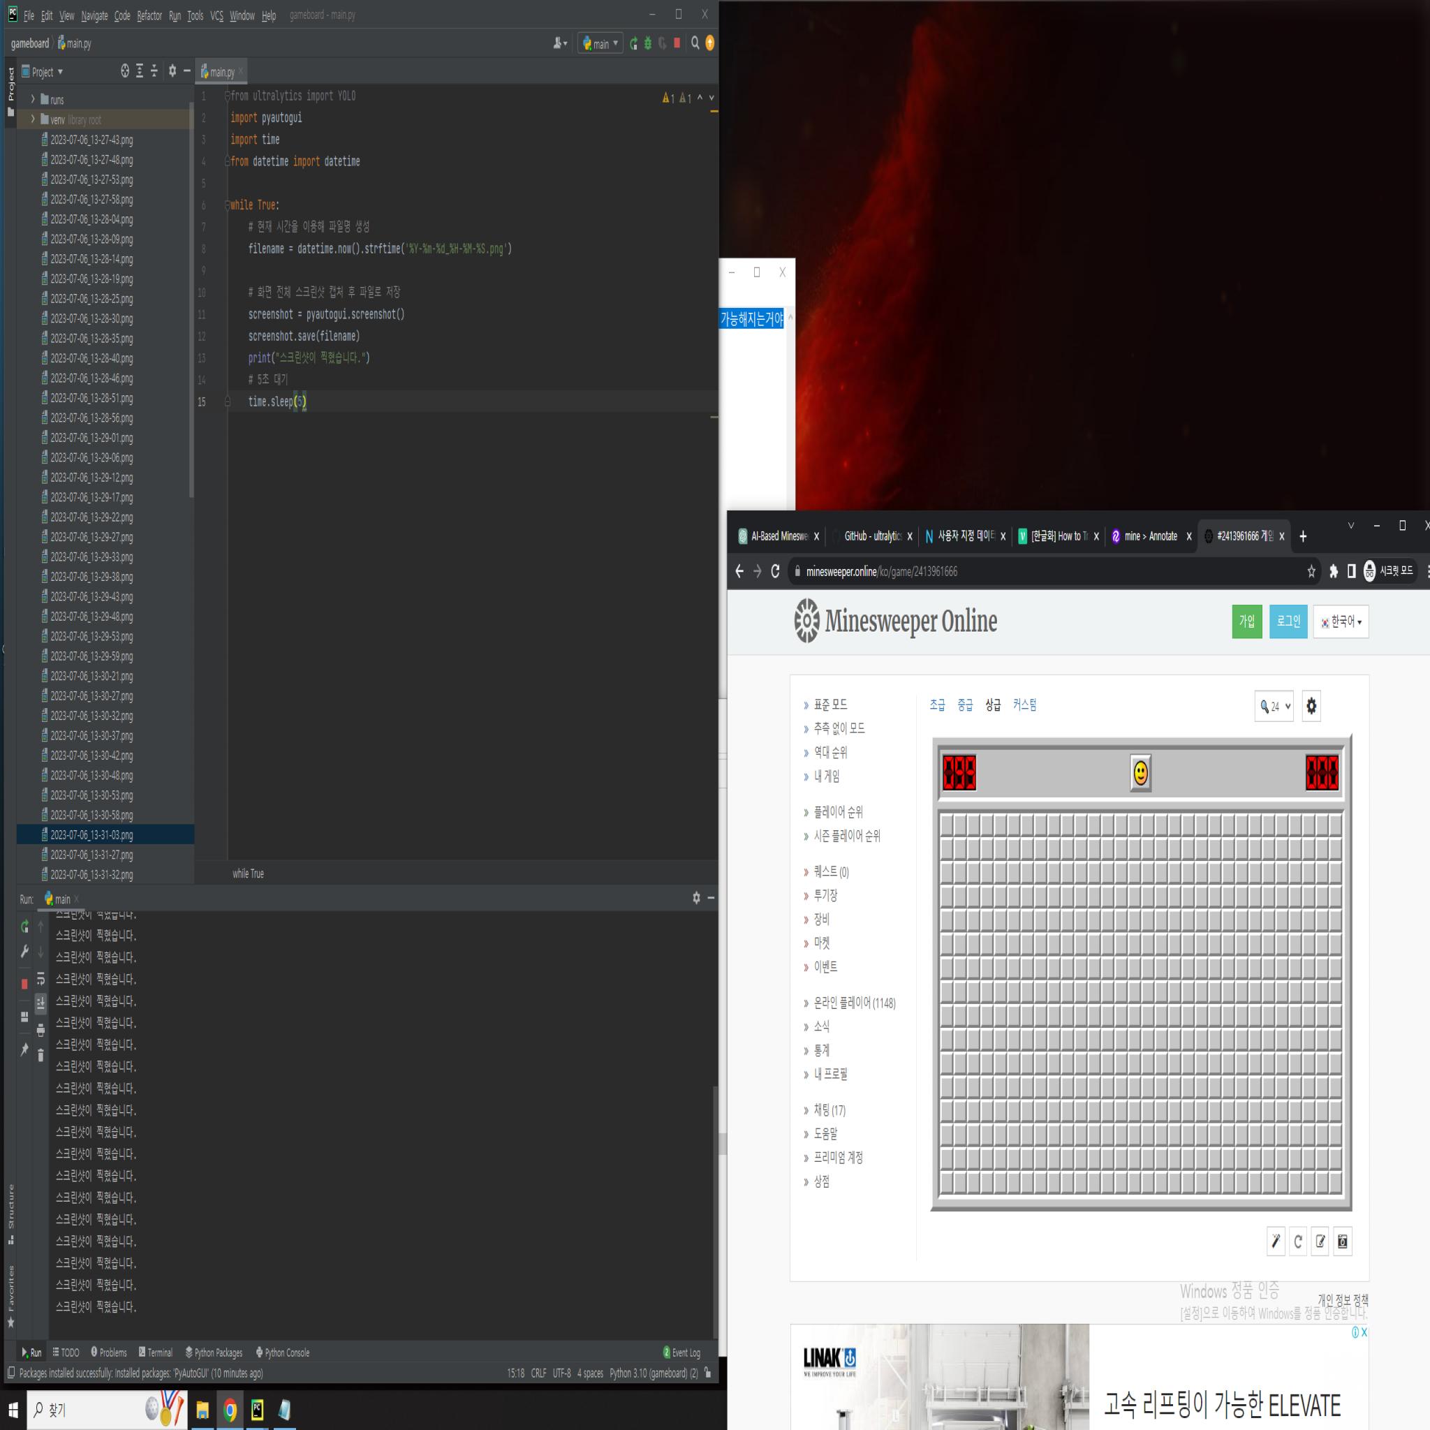Open Windows Start menu
Viewport: 1430px width, 1430px height.
[x=13, y=1410]
